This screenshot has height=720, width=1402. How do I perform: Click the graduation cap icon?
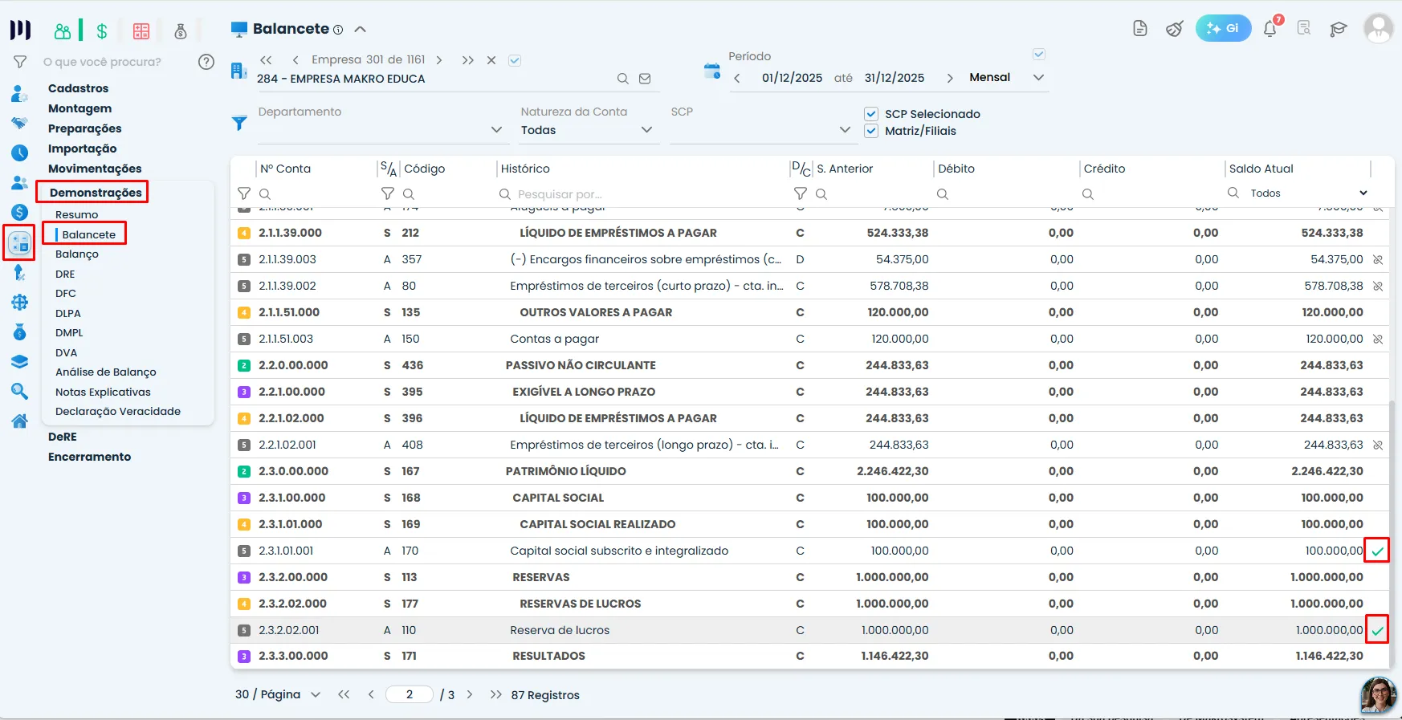tap(1338, 30)
